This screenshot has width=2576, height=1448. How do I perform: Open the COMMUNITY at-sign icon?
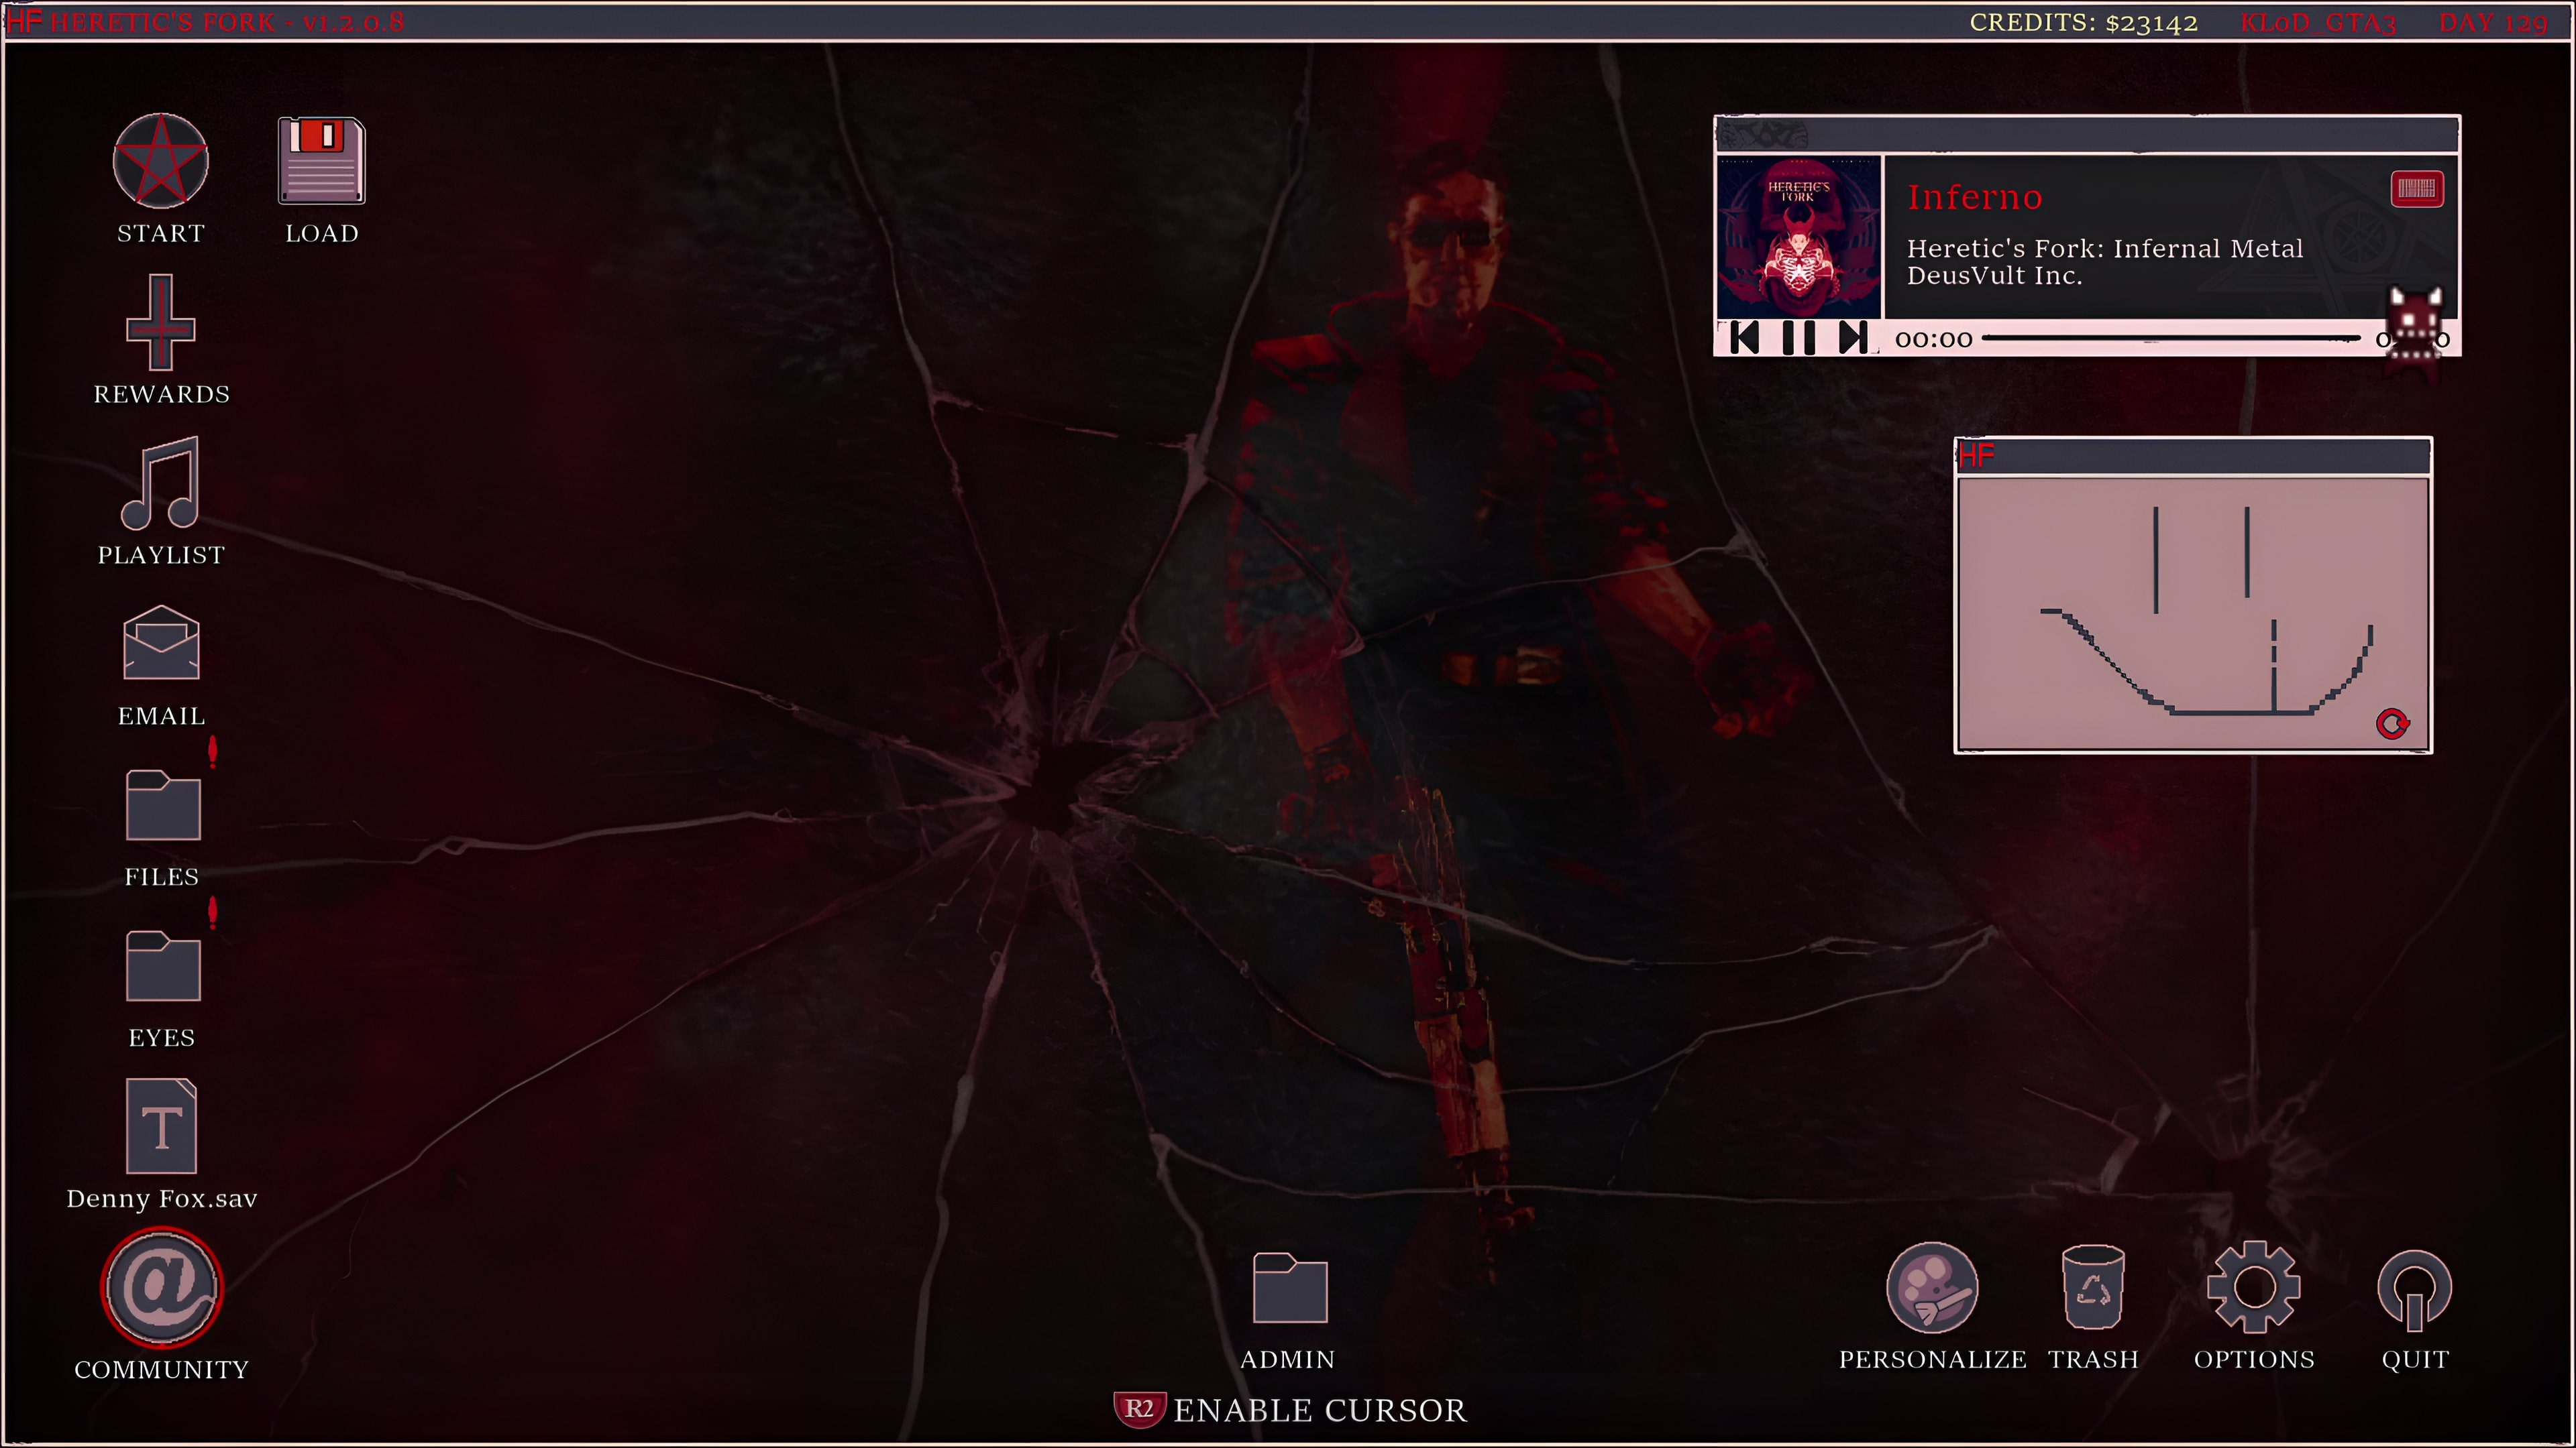pyautogui.click(x=161, y=1287)
